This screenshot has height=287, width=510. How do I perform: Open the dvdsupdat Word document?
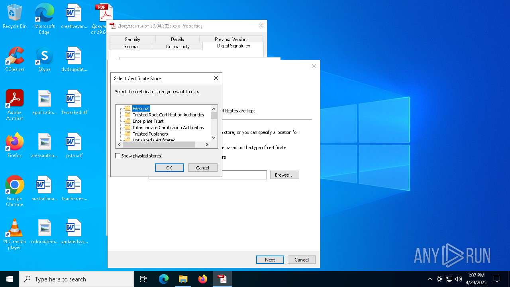74,60
